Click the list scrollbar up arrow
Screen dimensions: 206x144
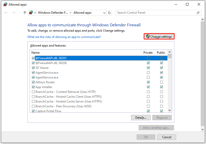(170, 52)
